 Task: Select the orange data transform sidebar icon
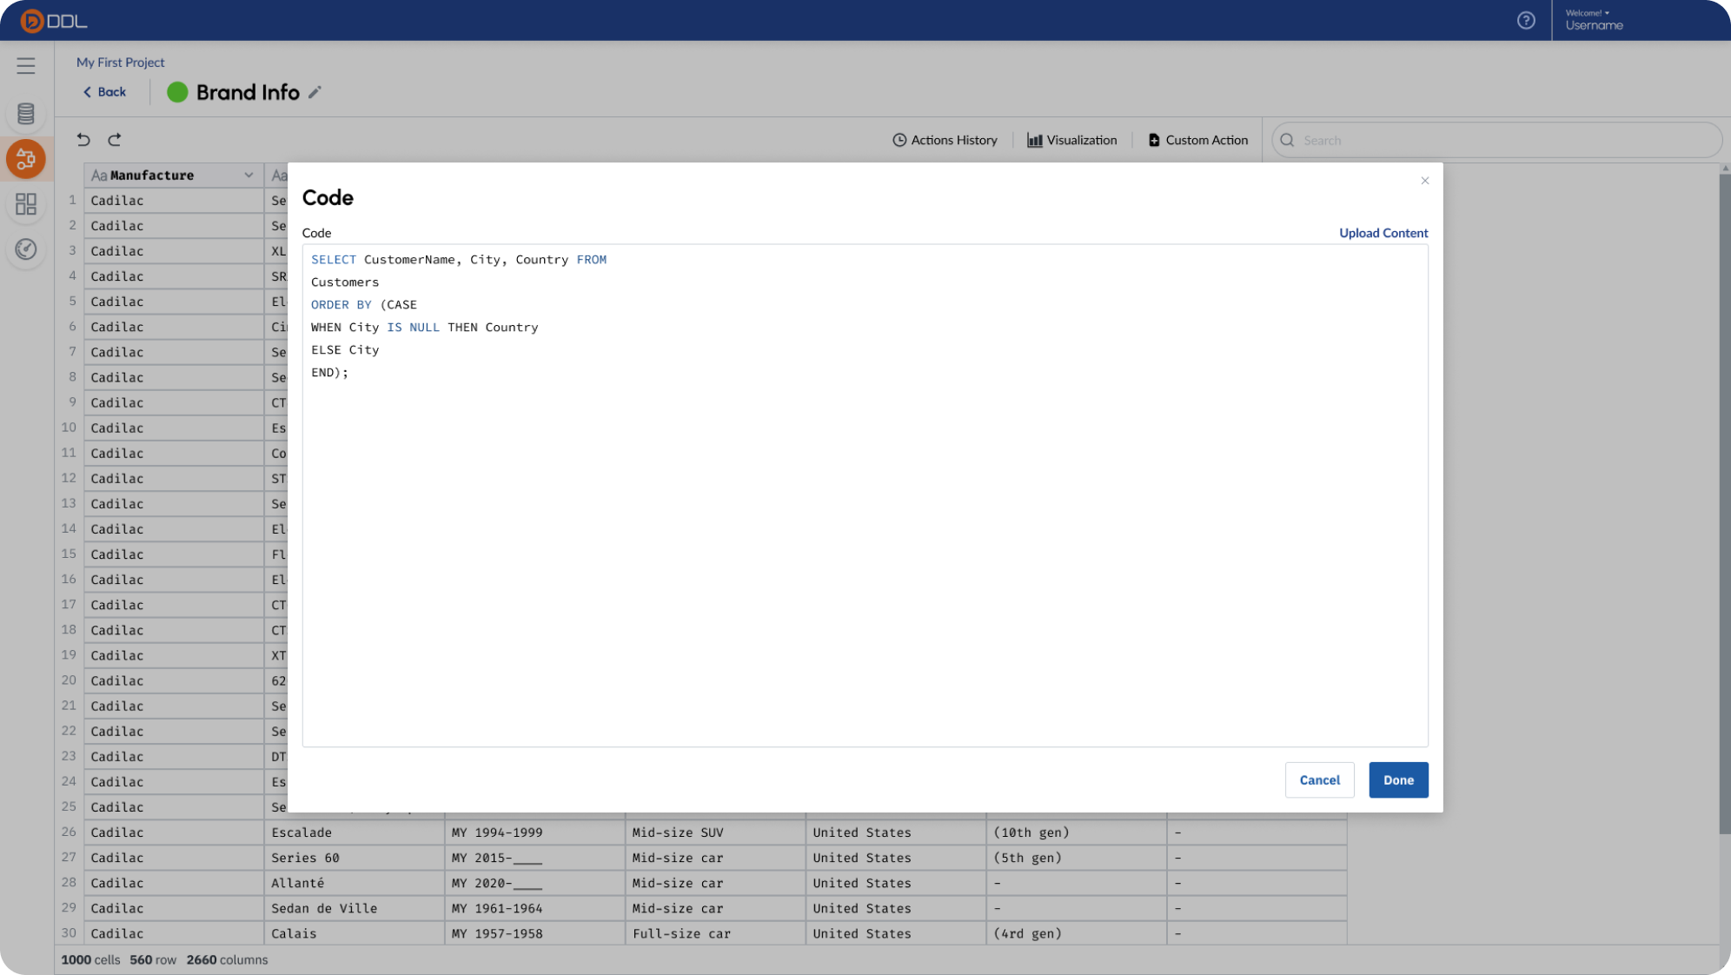point(26,159)
